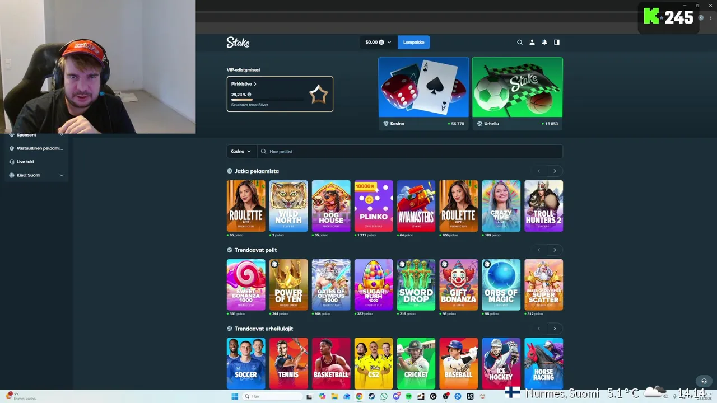
Task: Open the Sword Drop game
Action: tap(416, 285)
